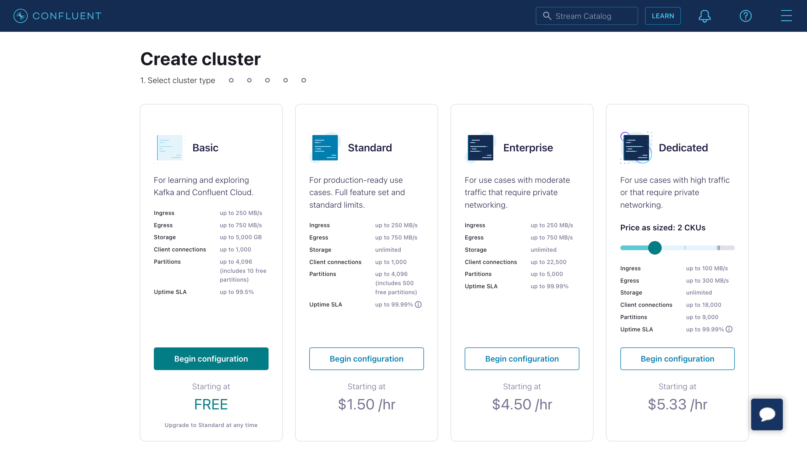Begin configuration for the Basic cluster
The image size is (807, 450).
click(211, 358)
